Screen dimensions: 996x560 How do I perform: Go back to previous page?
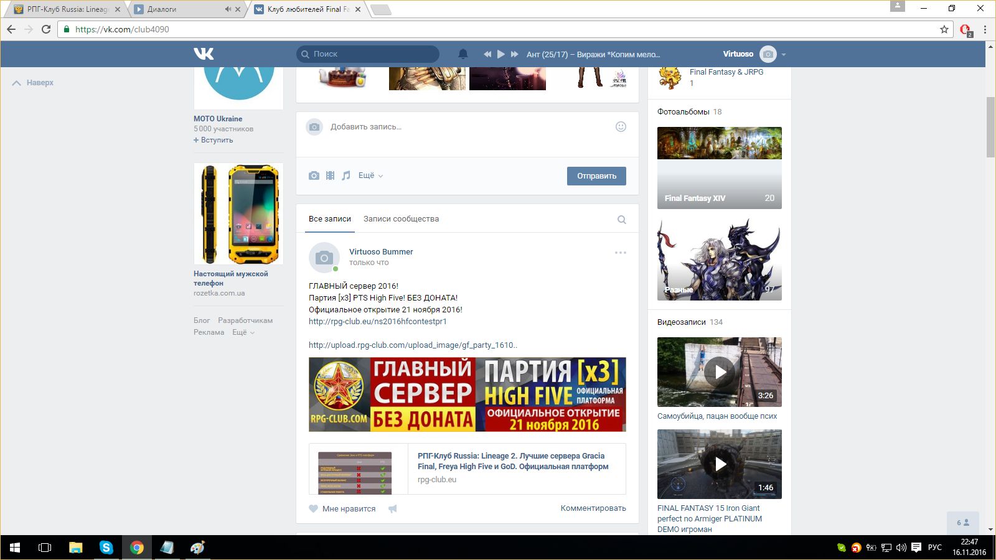tap(11, 29)
